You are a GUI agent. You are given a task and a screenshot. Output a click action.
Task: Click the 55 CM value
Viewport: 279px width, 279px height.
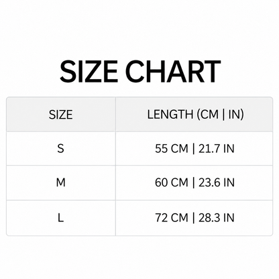(x=172, y=149)
